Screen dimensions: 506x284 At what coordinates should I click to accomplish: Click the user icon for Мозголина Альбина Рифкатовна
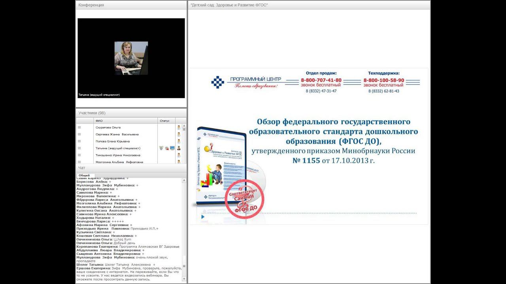point(179,162)
